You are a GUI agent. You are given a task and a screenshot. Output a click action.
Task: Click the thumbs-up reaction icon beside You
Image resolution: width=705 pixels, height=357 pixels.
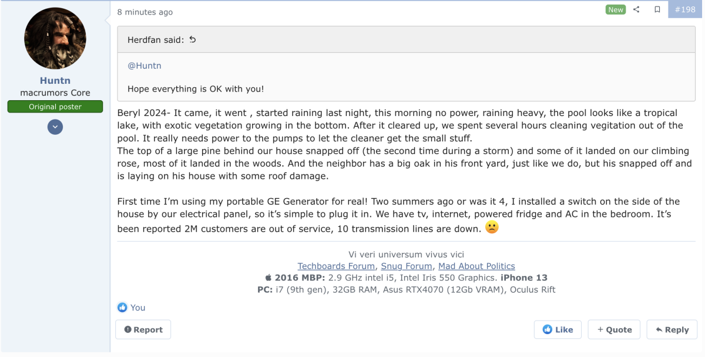click(122, 307)
